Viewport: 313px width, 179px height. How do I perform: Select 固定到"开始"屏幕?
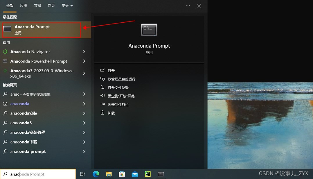click(121, 96)
